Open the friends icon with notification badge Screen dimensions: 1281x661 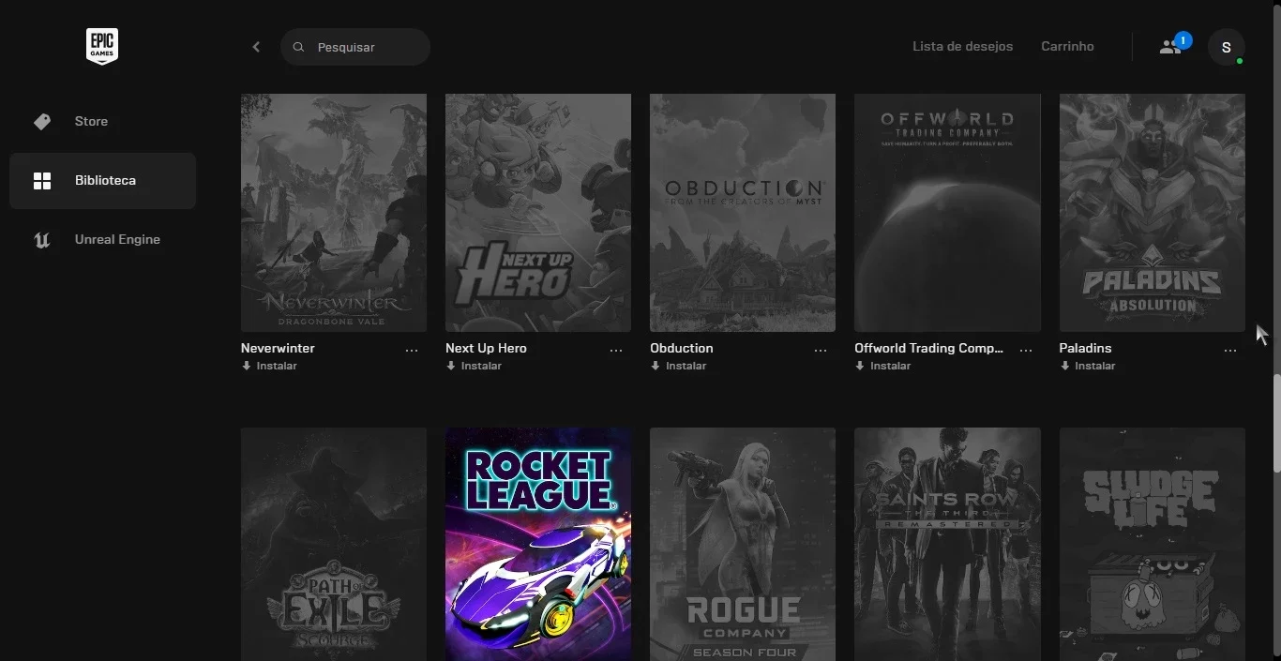[1173, 45]
